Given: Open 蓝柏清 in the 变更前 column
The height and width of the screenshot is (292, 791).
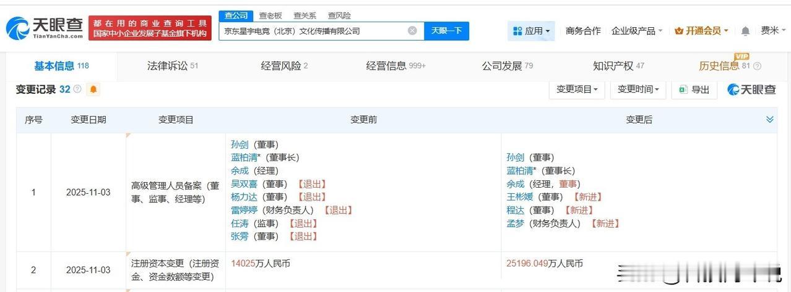Looking at the screenshot, I should click(x=244, y=157).
